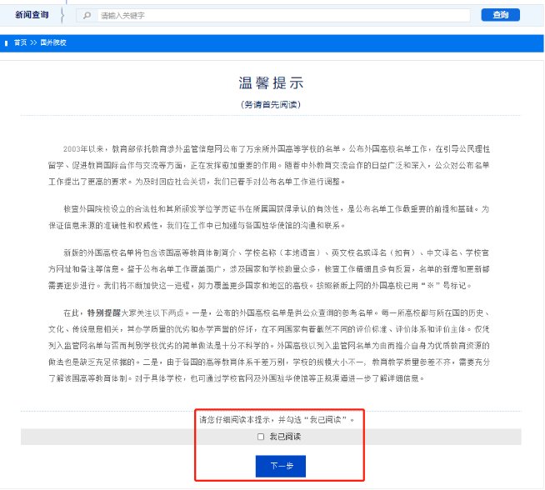The image size is (545, 490).
Task: Click the bold 特别提醒 text
Action: point(103,313)
